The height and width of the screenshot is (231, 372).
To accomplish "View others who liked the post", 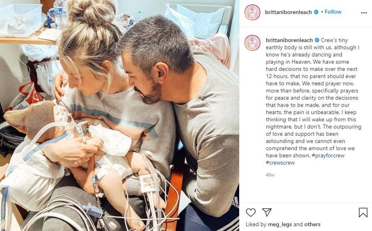I will pyautogui.click(x=313, y=224).
